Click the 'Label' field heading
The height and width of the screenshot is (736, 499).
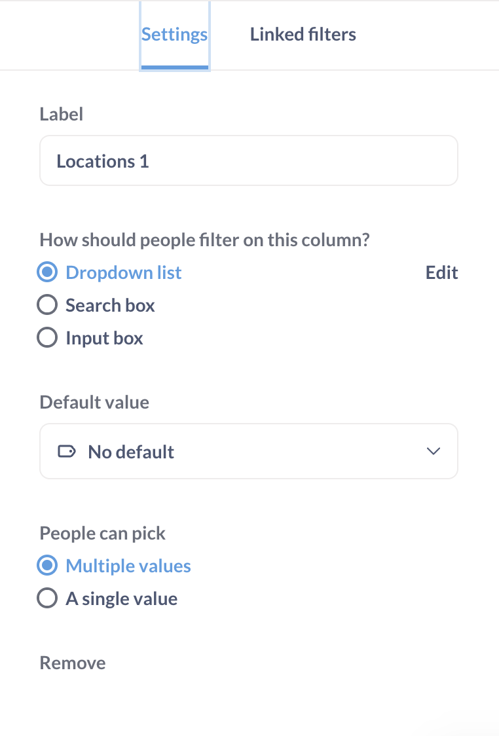click(62, 114)
